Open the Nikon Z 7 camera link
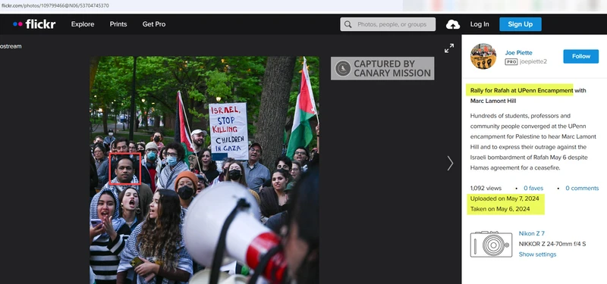 point(532,233)
